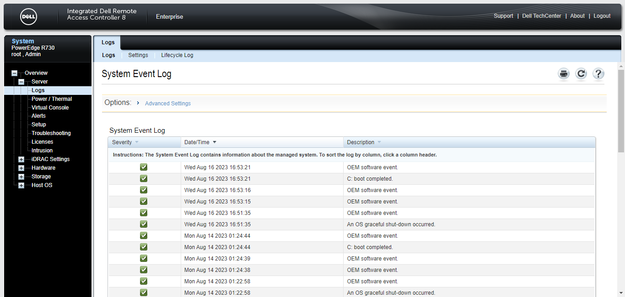Visit Dell TechCenter link
Screen dimensions: 625x297
click(x=542, y=16)
